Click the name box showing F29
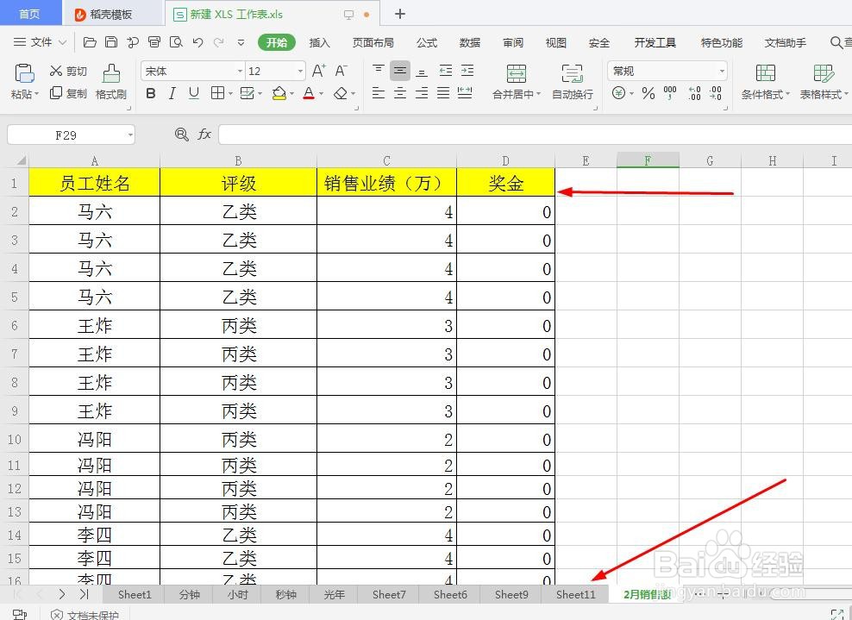Viewport: 852px width, 620px height. 65,135
